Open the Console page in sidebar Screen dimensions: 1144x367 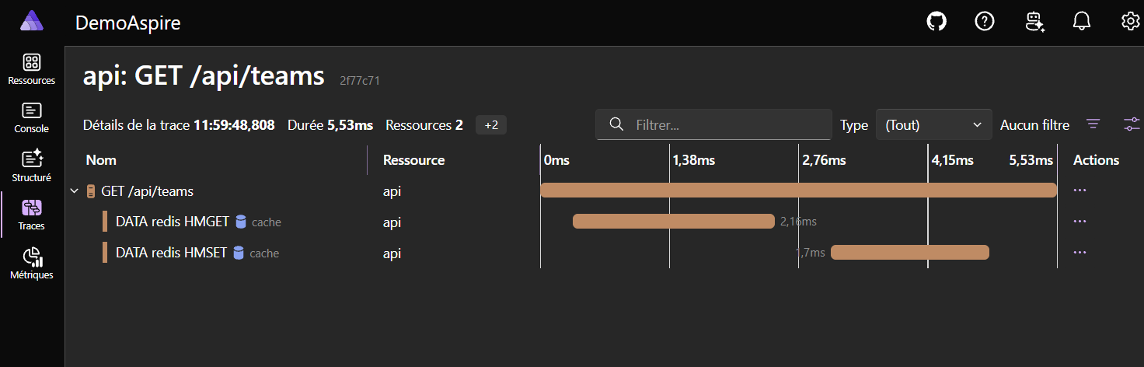pos(32,118)
